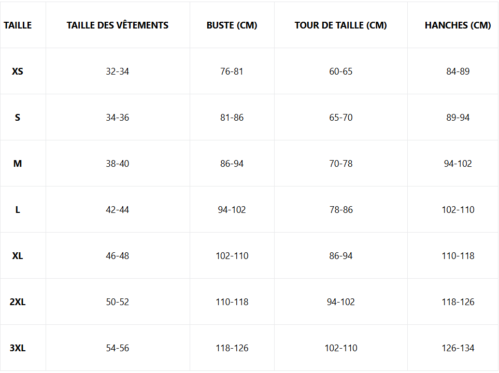Click waist measurement cell 60-65
The width and height of the screenshot is (499, 373).
(x=340, y=71)
